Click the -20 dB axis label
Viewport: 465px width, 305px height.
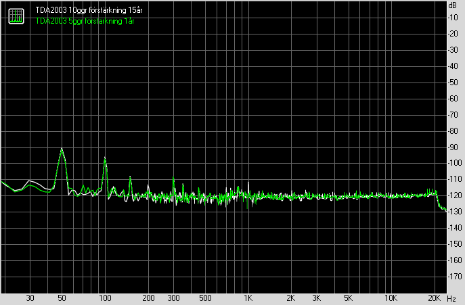tap(453, 34)
